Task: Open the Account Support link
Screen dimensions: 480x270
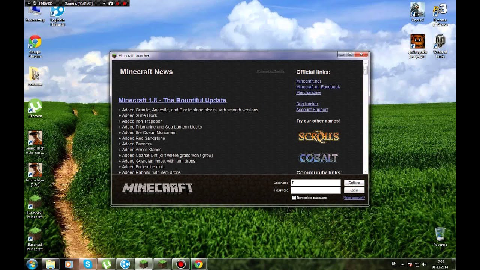Action: [x=312, y=109]
